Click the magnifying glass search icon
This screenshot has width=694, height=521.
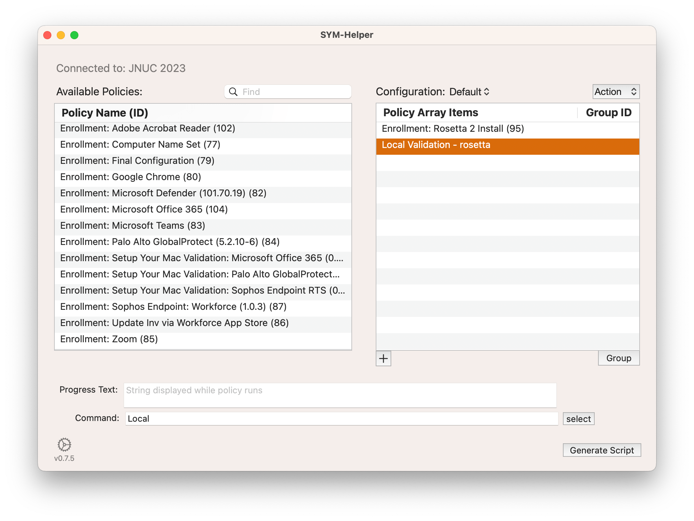pos(233,92)
